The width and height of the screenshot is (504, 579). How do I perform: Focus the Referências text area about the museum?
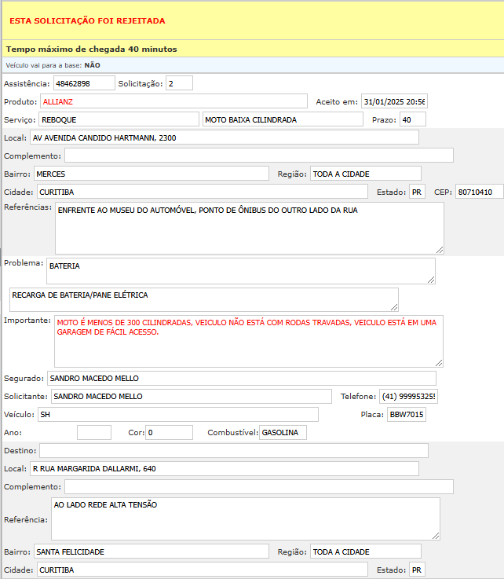[x=249, y=228]
